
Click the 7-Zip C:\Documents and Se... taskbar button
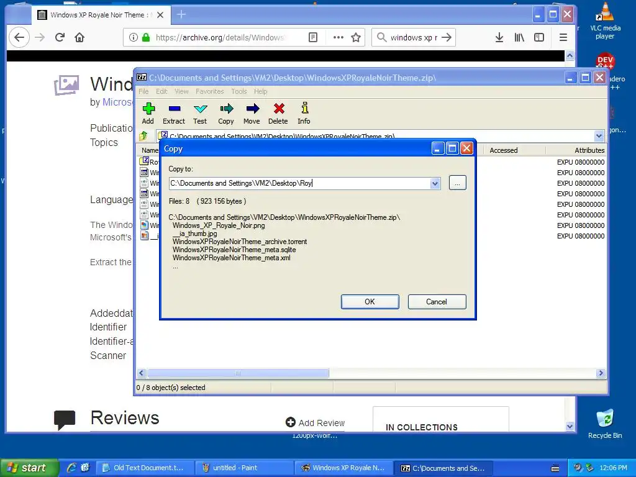[443, 468]
